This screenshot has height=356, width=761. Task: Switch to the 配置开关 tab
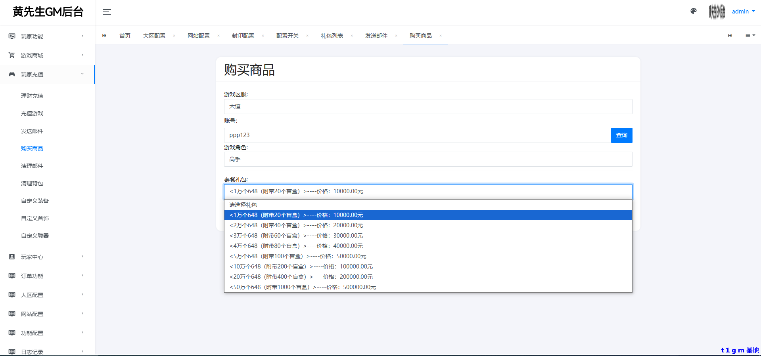coord(288,36)
